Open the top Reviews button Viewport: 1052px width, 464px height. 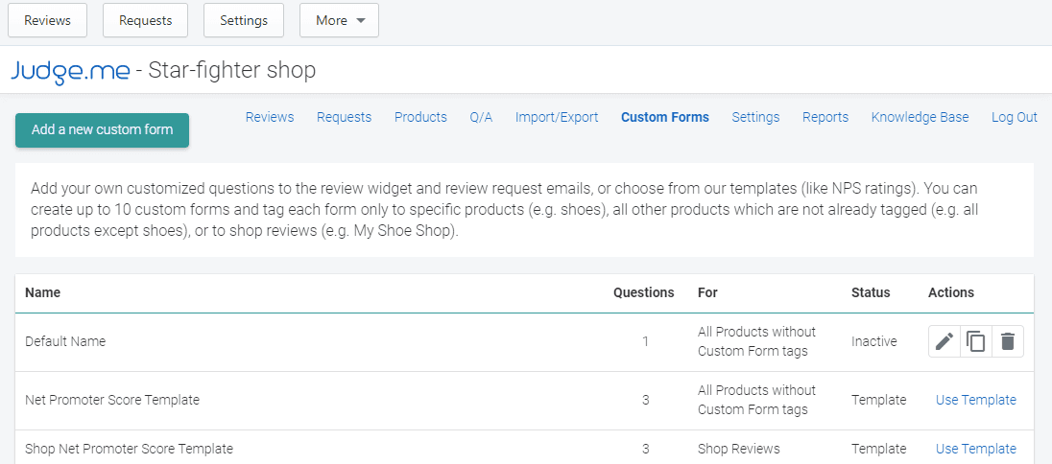[47, 20]
